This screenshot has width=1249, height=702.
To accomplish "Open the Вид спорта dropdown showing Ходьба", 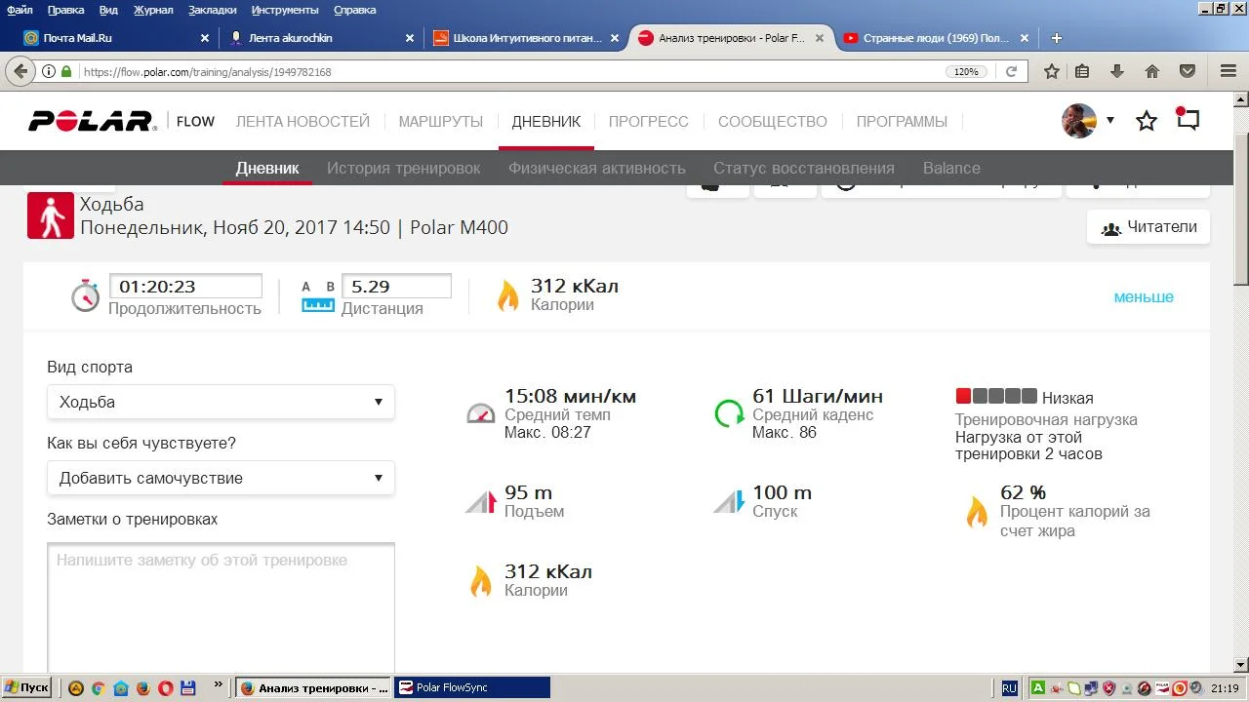I will pyautogui.click(x=221, y=402).
